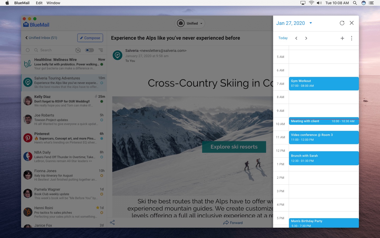The image size is (380, 238).
Task: Open the Pamela Wagner Book Club email
Action: (64, 194)
